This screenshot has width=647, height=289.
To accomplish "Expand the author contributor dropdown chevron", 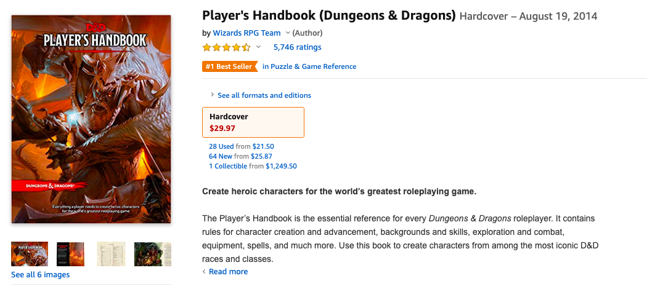I will click(288, 33).
